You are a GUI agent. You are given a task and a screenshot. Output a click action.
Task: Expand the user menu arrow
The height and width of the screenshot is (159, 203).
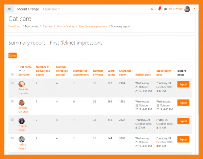195,9
